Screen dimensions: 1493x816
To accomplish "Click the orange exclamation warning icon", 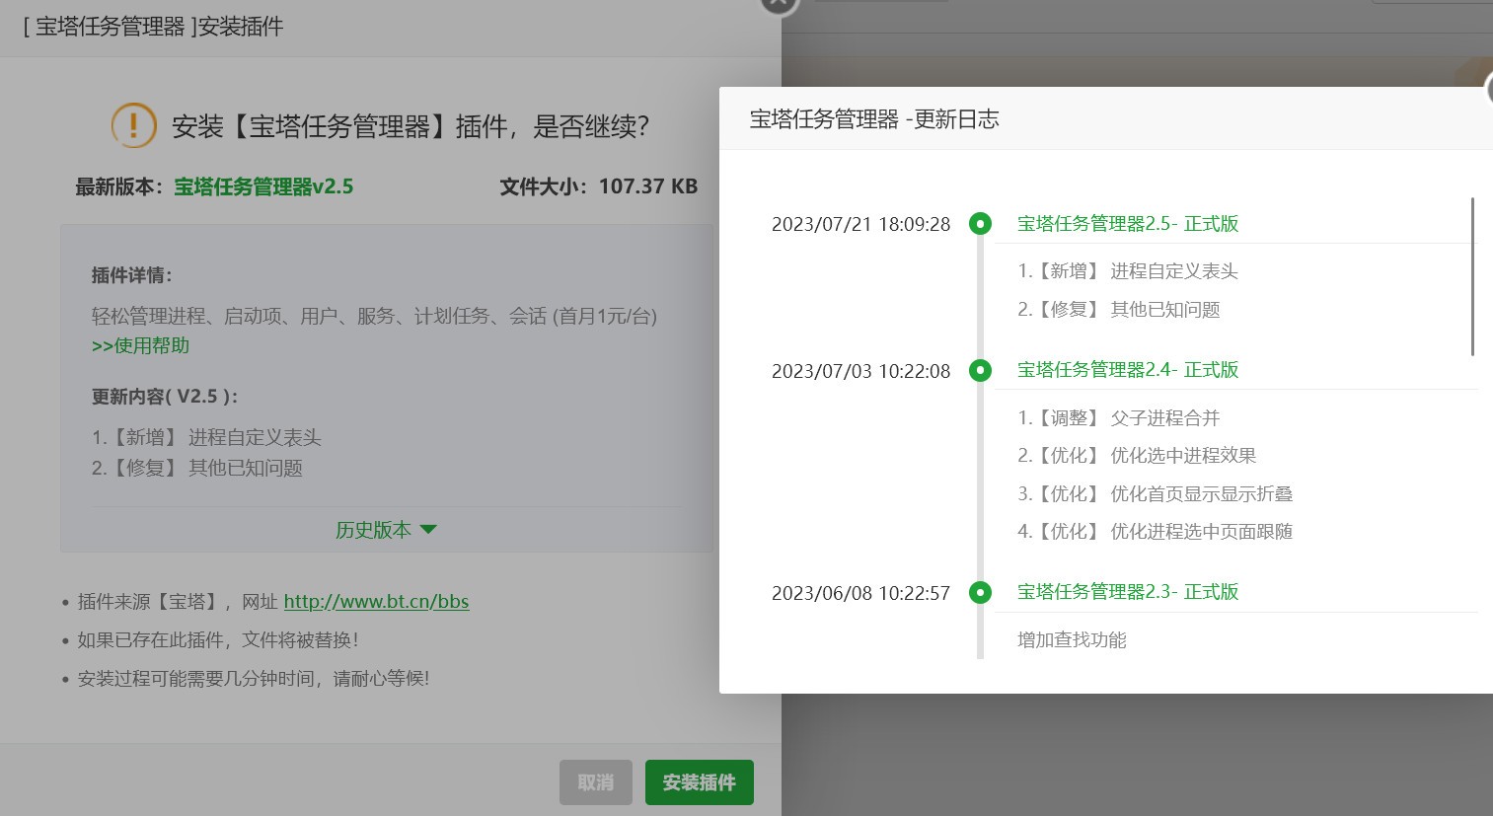I will click(133, 125).
